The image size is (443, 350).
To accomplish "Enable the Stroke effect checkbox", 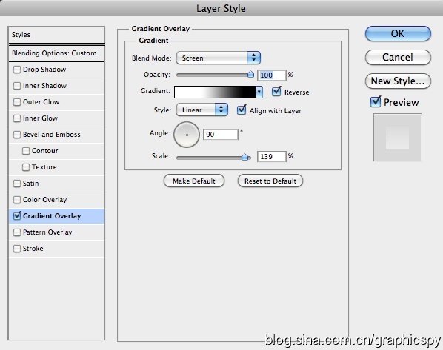I will (17, 249).
